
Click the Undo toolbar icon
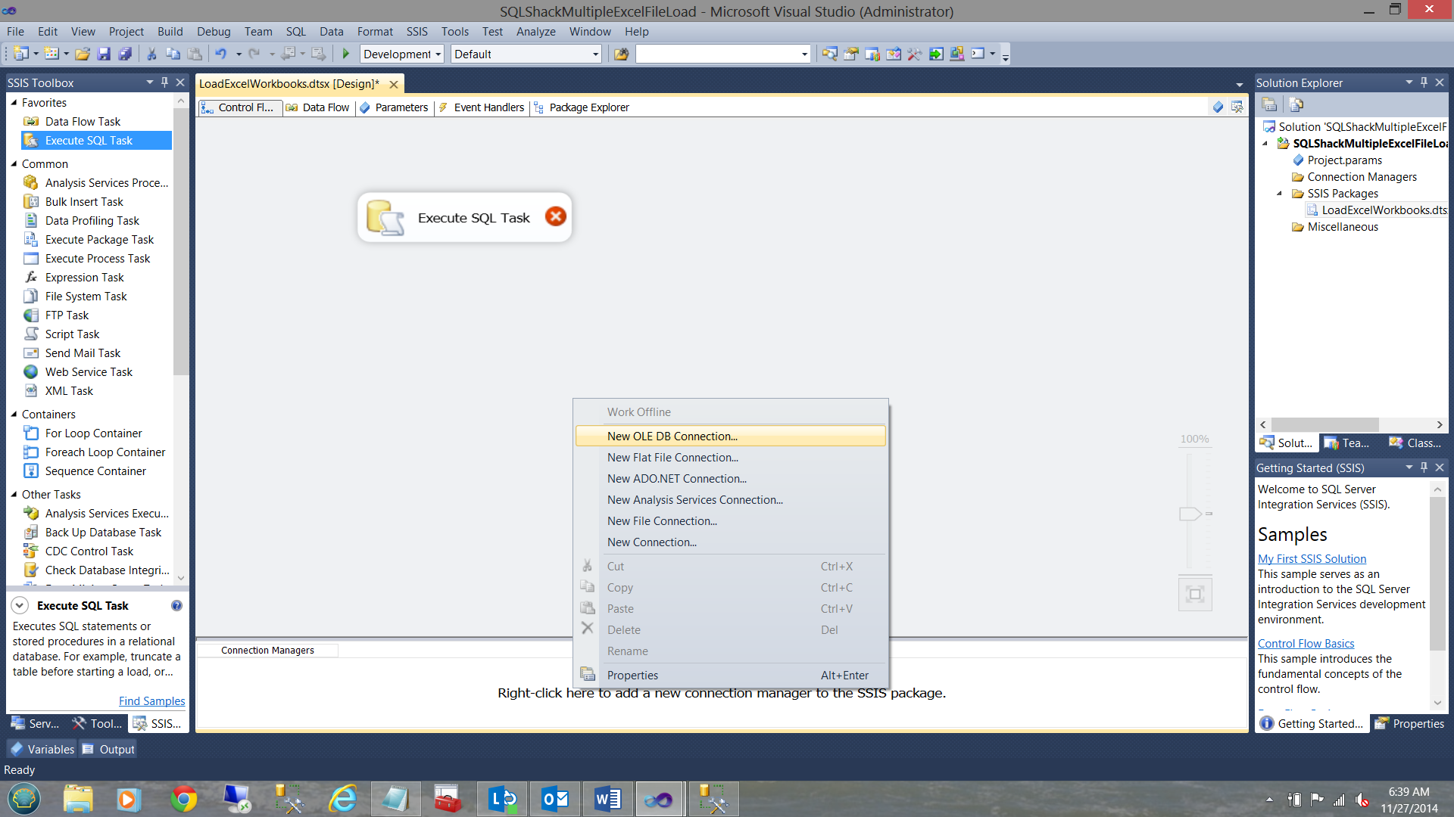point(220,54)
